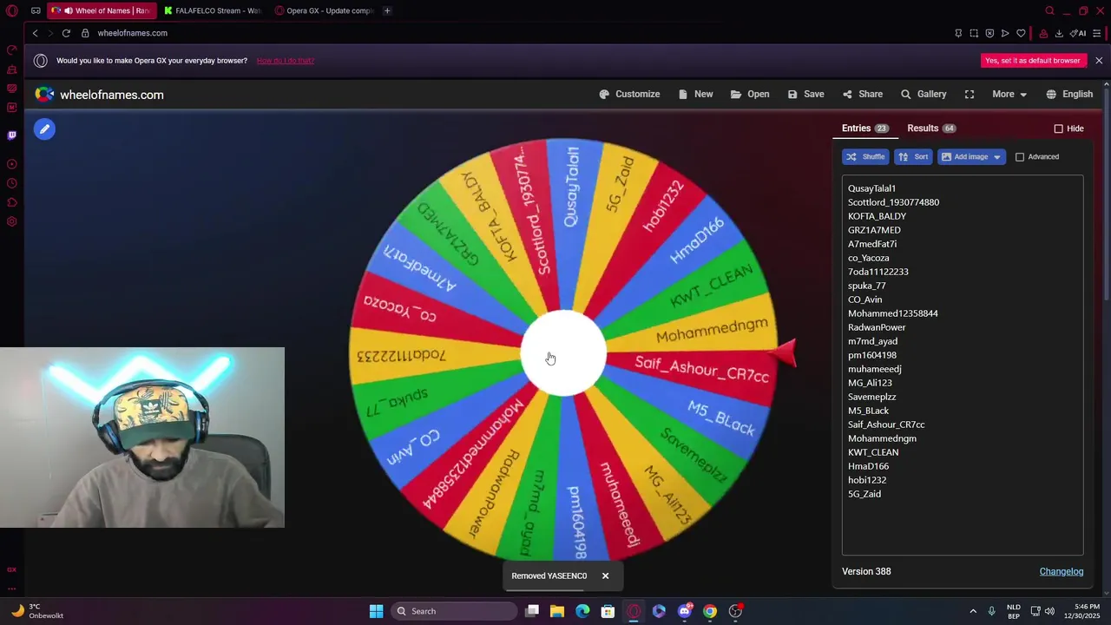Open a new browser tab

point(387,10)
